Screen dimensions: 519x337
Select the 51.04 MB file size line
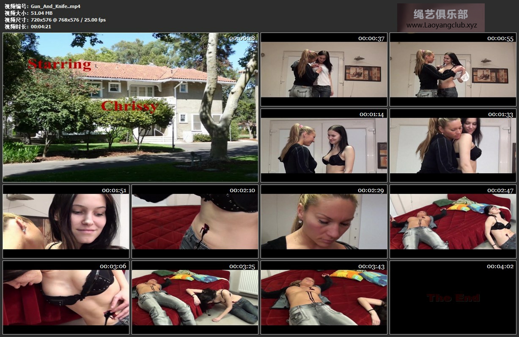pos(41,13)
